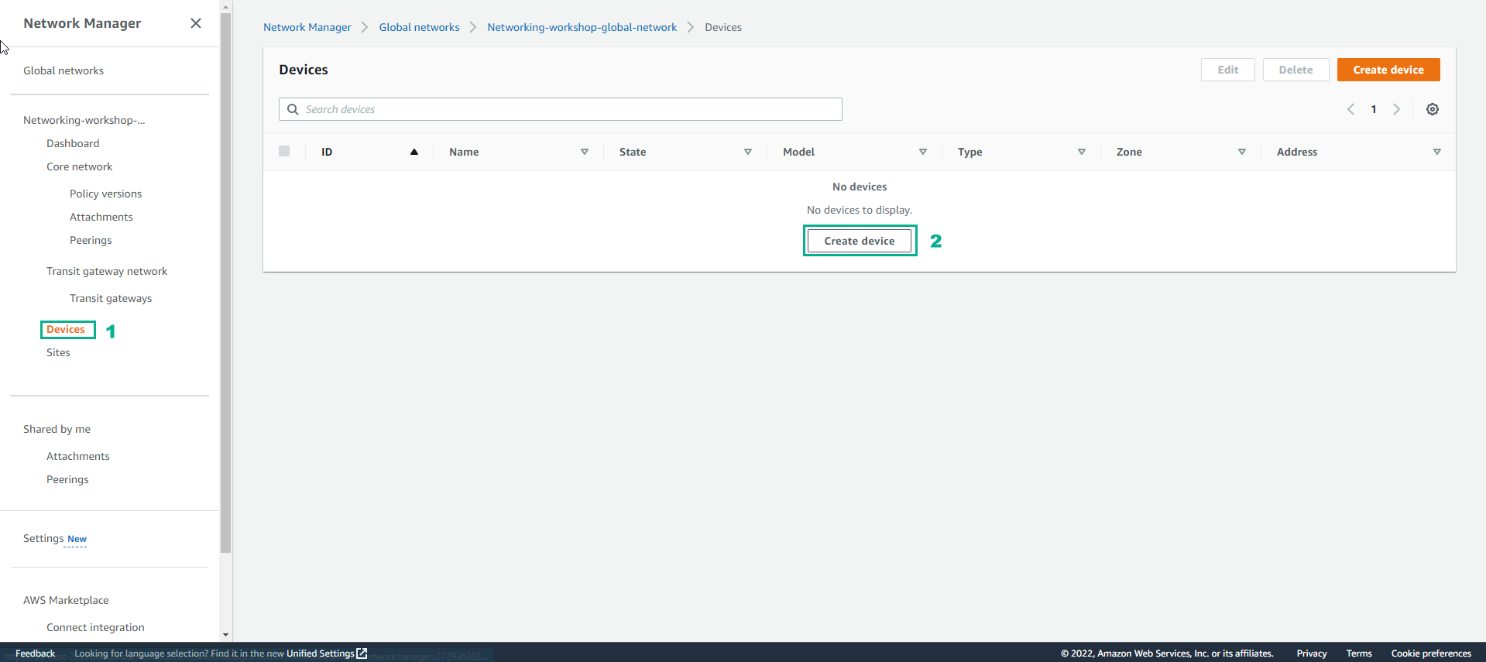Open Networking-workshop-global-network breadcrumb
Viewport: 1486px width, 662px height.
point(582,27)
